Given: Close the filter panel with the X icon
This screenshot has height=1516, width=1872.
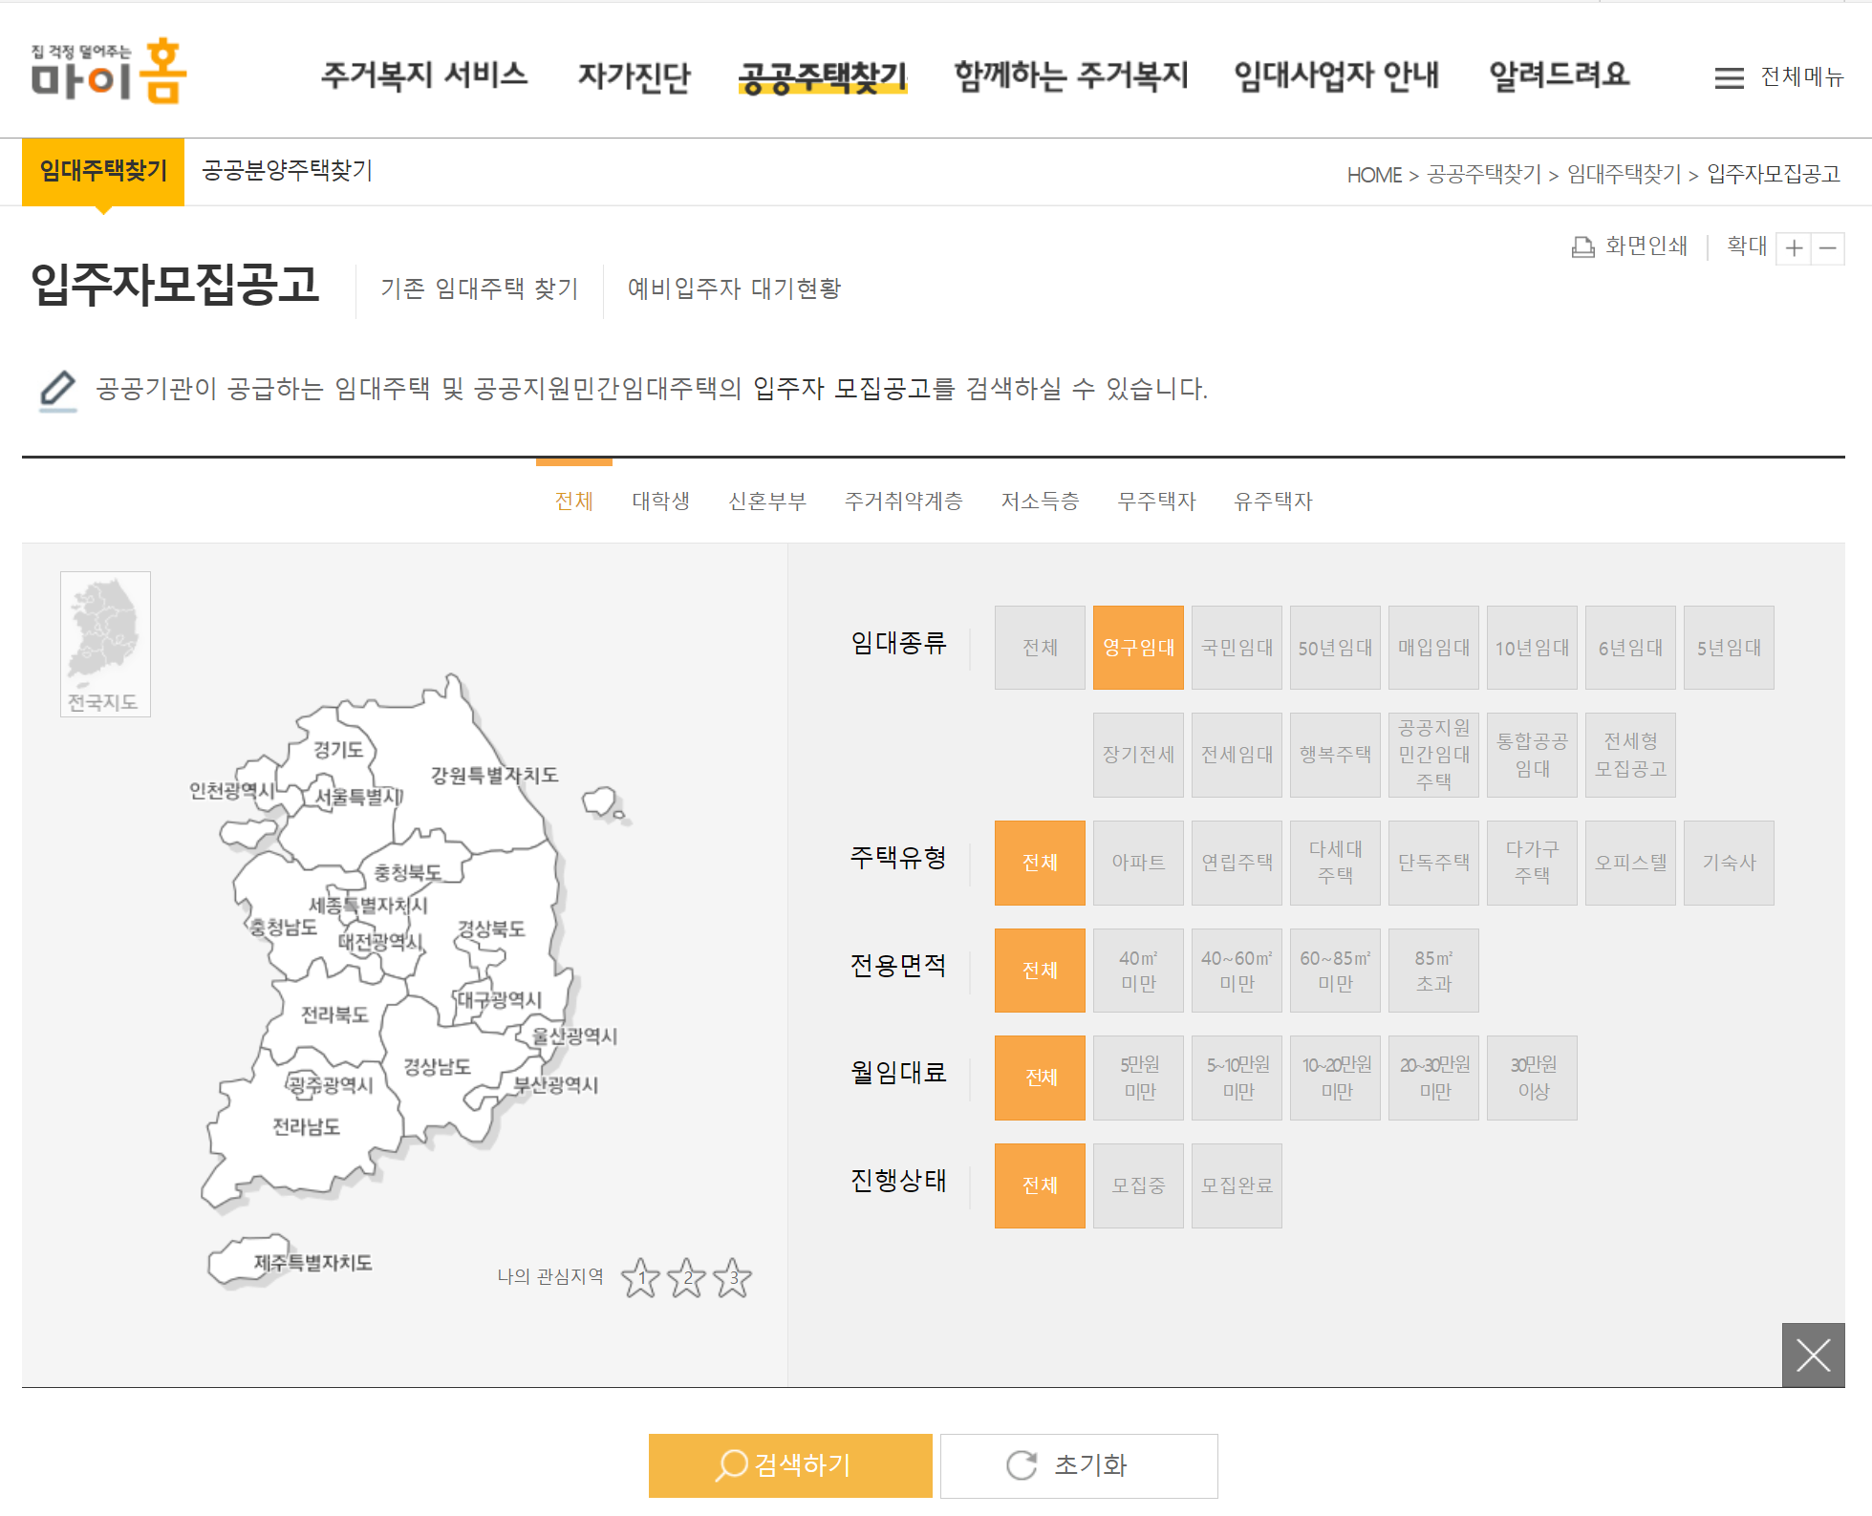Looking at the screenshot, I should coord(1812,1356).
